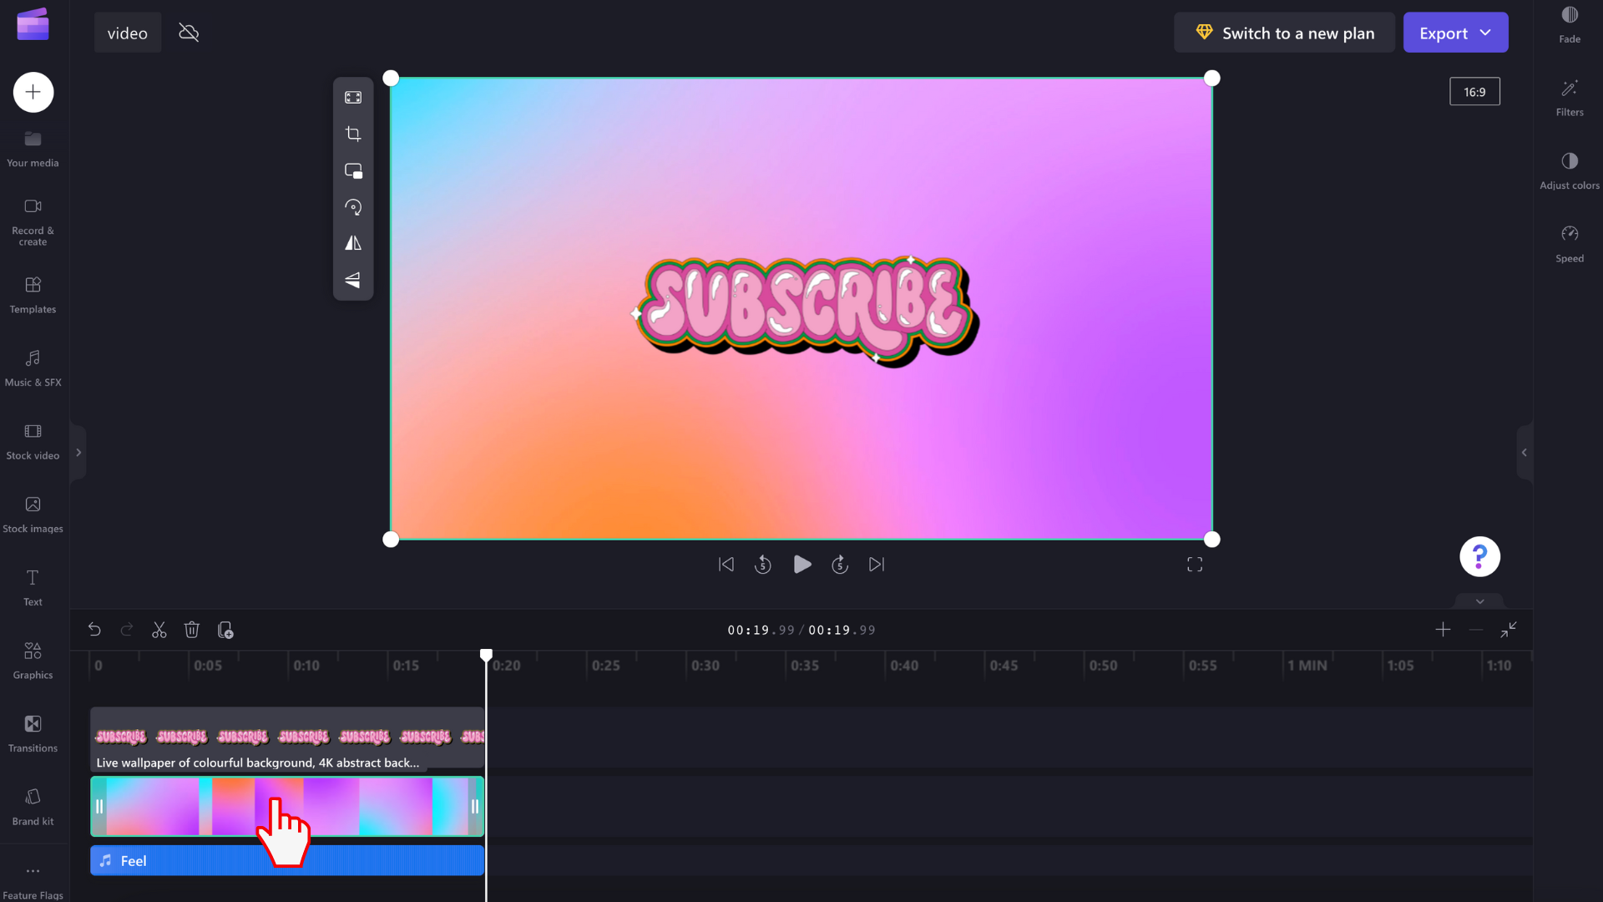Click the video tab label
The height and width of the screenshot is (902, 1603).
(128, 33)
